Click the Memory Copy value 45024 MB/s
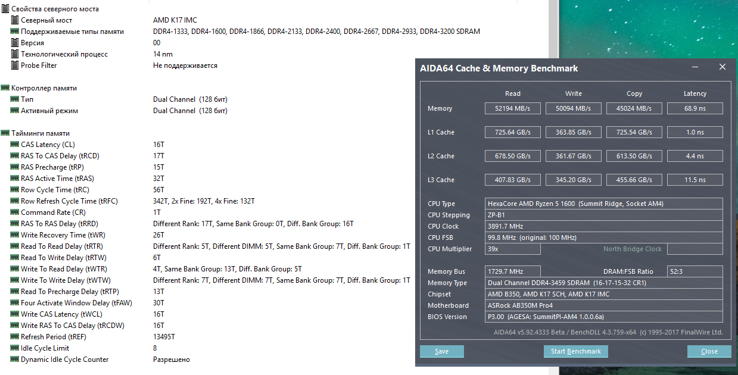738x375 pixels. [634, 108]
